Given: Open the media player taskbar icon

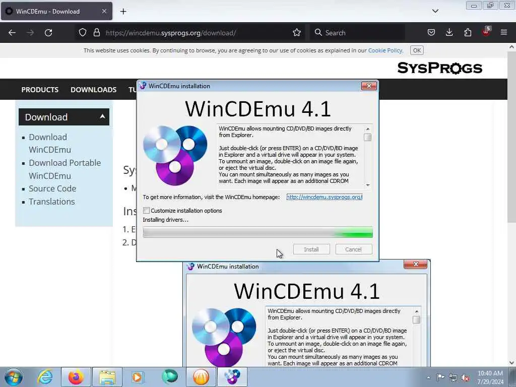Looking at the screenshot, I should [138, 377].
